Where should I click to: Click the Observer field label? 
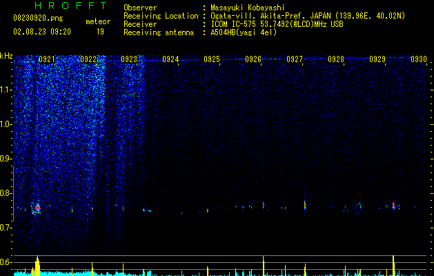point(140,8)
